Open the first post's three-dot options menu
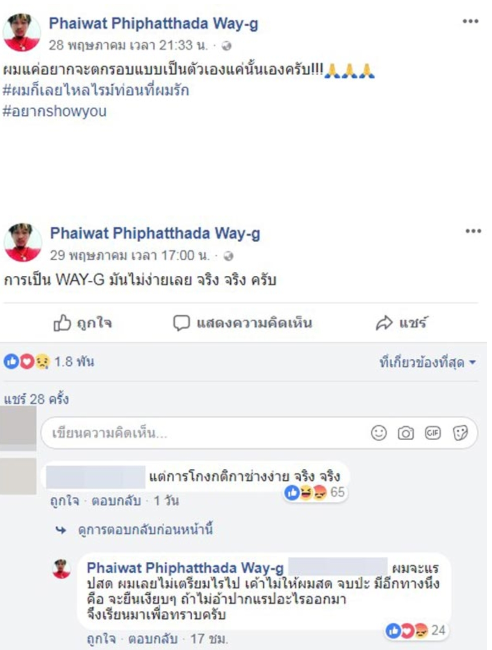Image resolution: width=492 pixels, height=650 pixels. pyautogui.click(x=470, y=21)
